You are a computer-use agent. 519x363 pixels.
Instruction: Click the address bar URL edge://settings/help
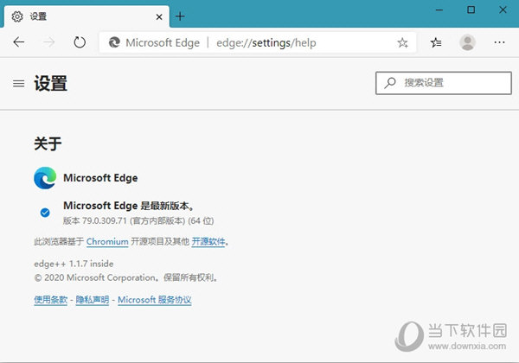(266, 42)
